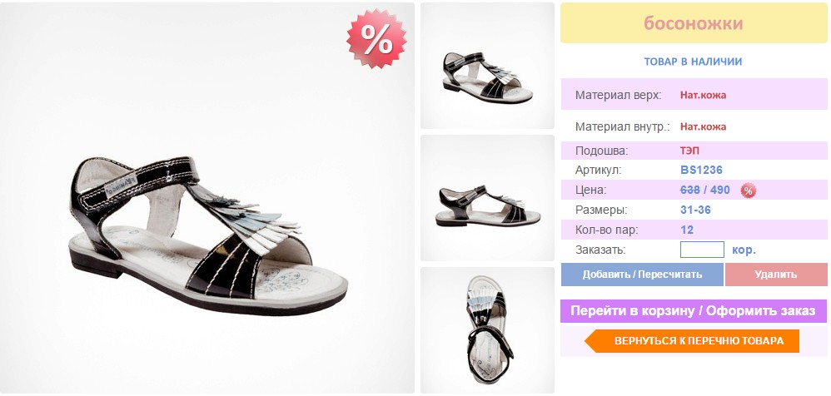831x396 pixels.
Task: Click the Добавить / Пересчитать button
Action: [x=642, y=275]
